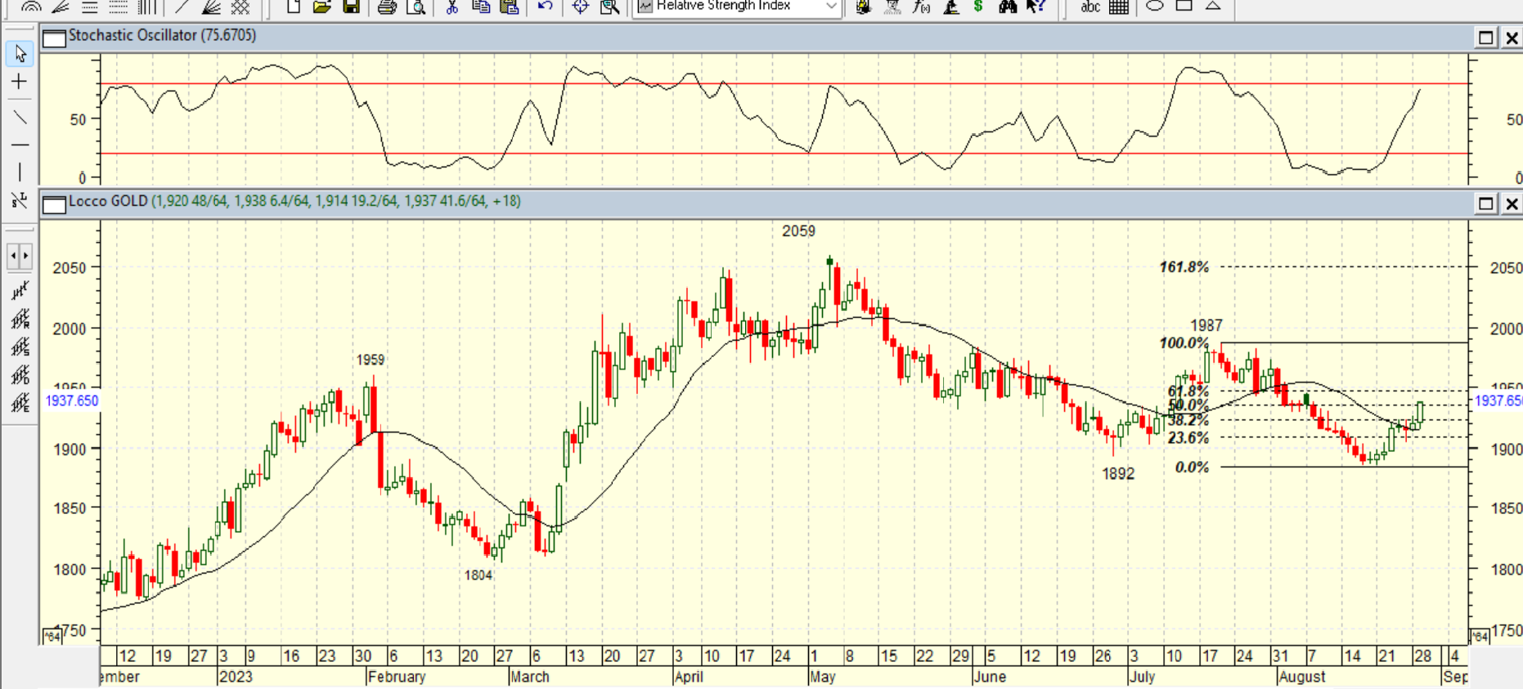
Task: Click the Locco GOLD price title text
Action: tap(294, 201)
